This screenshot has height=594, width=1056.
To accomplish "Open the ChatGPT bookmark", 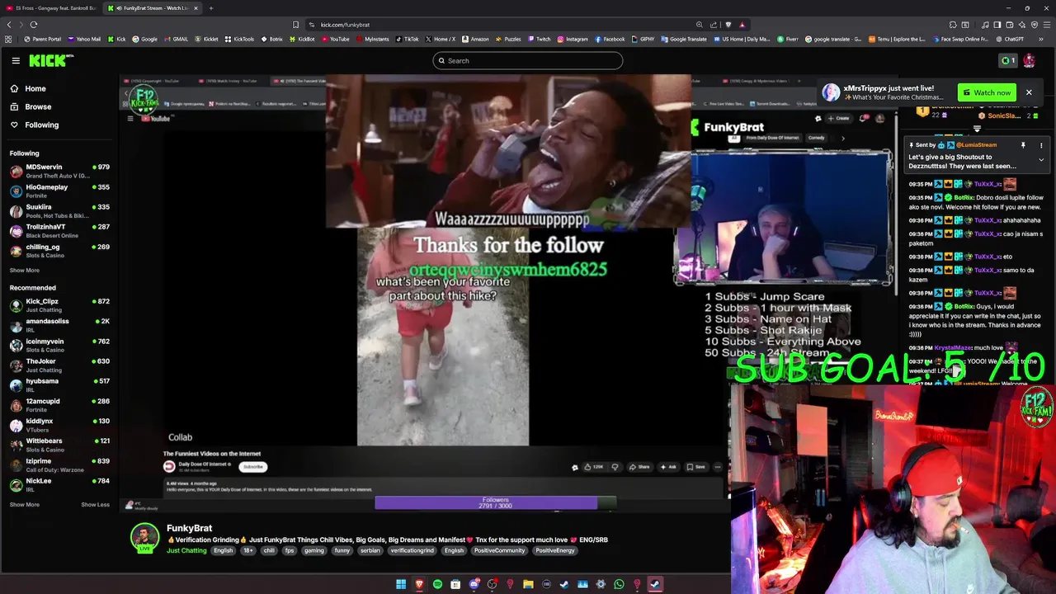I will tap(1010, 39).
